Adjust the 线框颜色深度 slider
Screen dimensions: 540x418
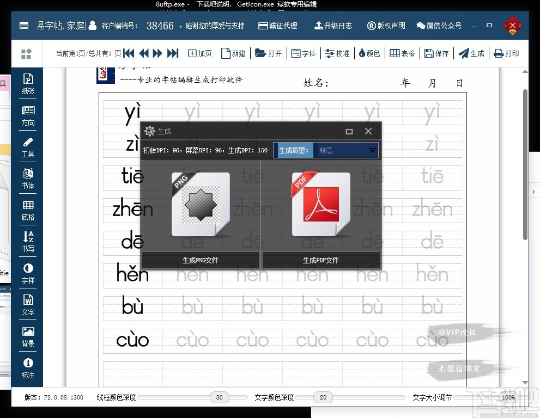tap(220, 397)
